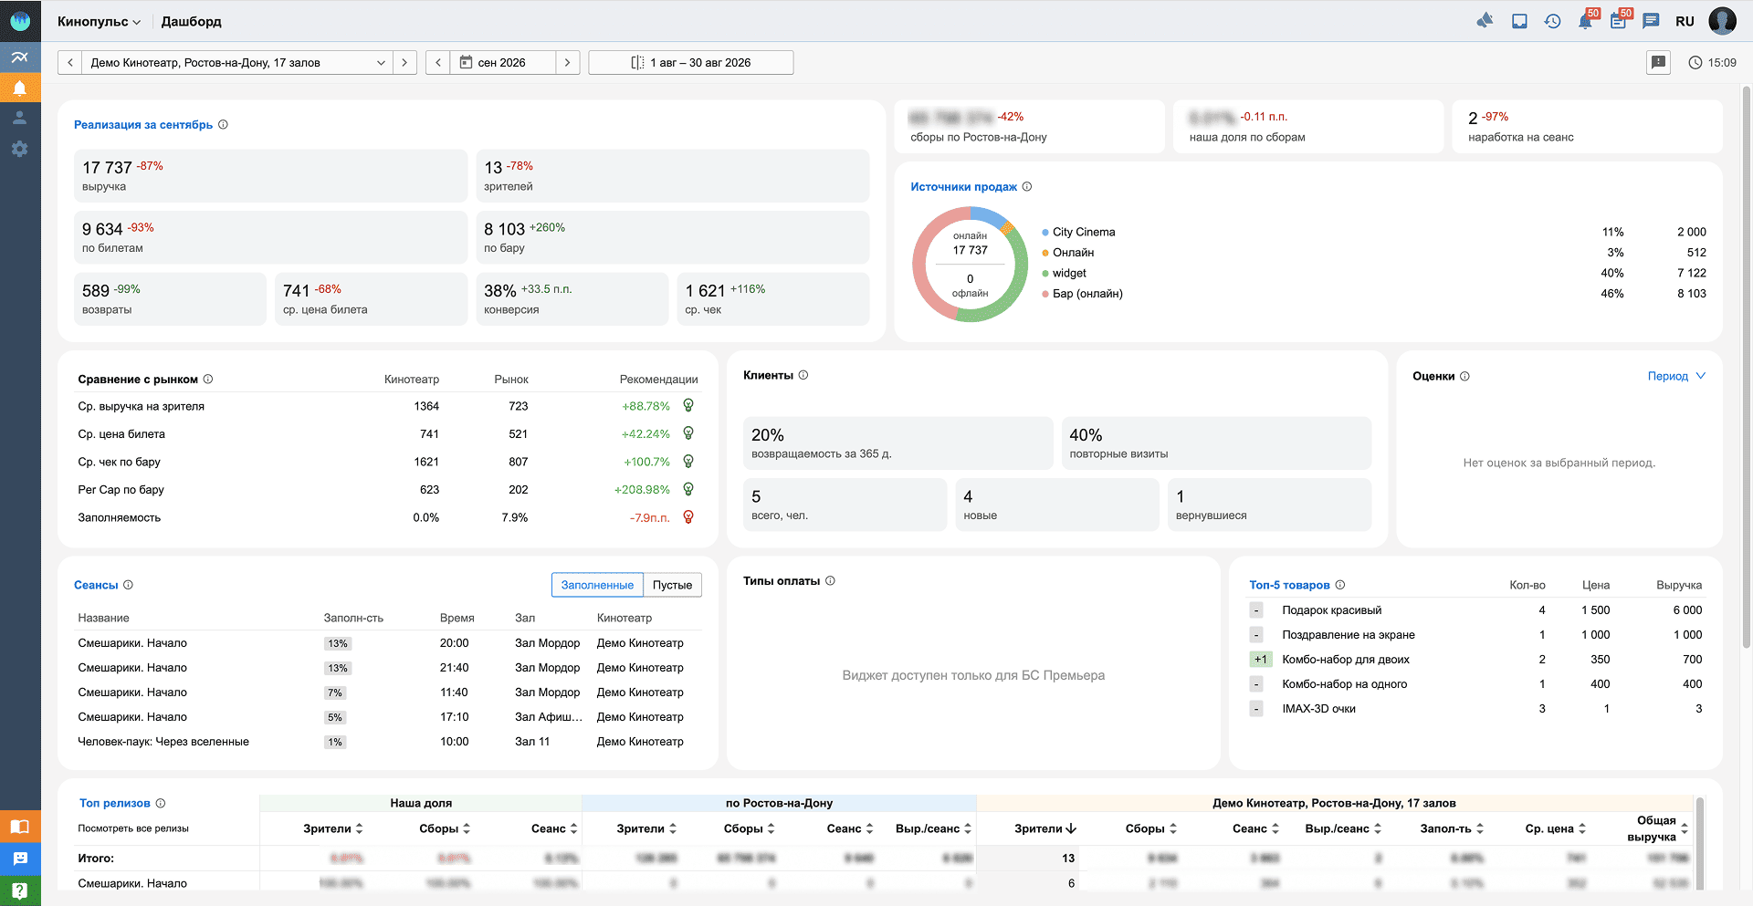Open the calendar news icon with badge 50
Viewport: 1753px width, 906px height.
pyautogui.click(x=1619, y=20)
